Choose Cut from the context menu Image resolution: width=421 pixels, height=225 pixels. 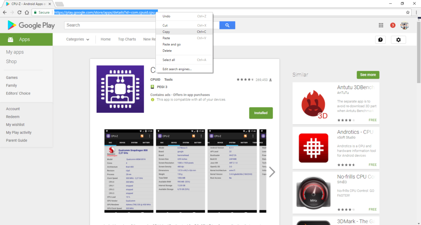coord(184,25)
